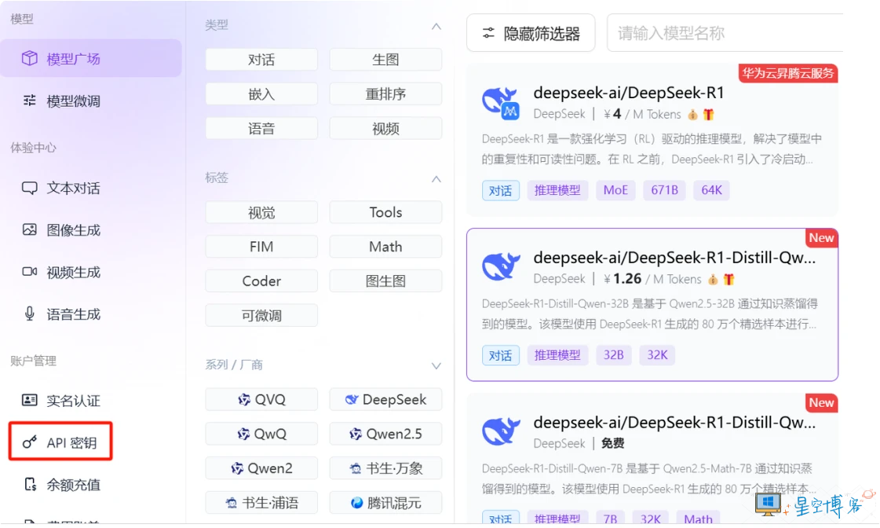Click the model name search field

tap(725, 33)
